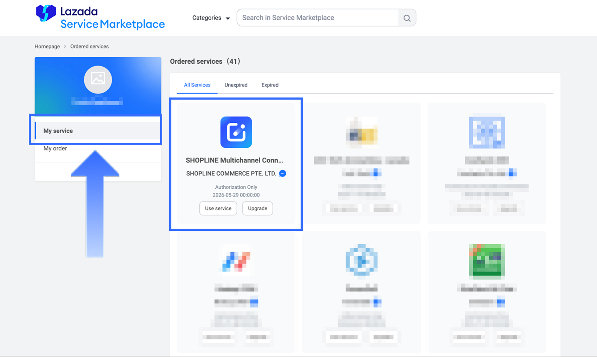
Task: Open the SHOPLINE Multichannel Conn... service title
Action: click(x=234, y=160)
